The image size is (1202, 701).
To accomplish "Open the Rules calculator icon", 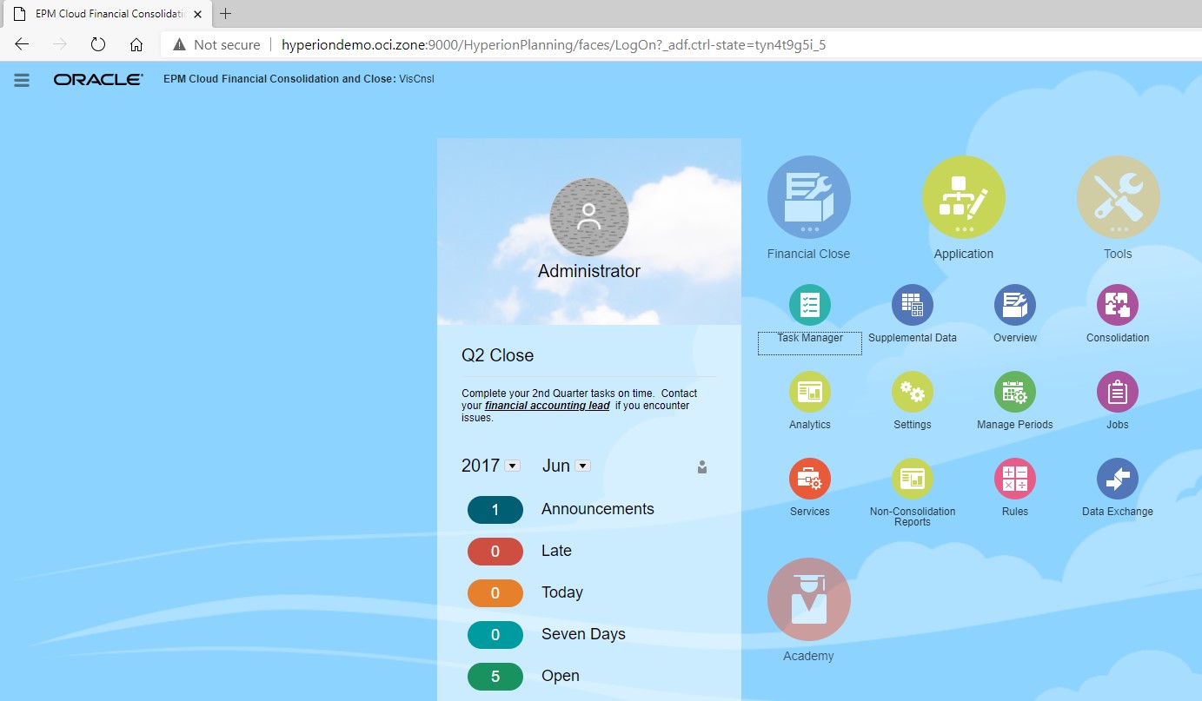I will click(x=1015, y=479).
